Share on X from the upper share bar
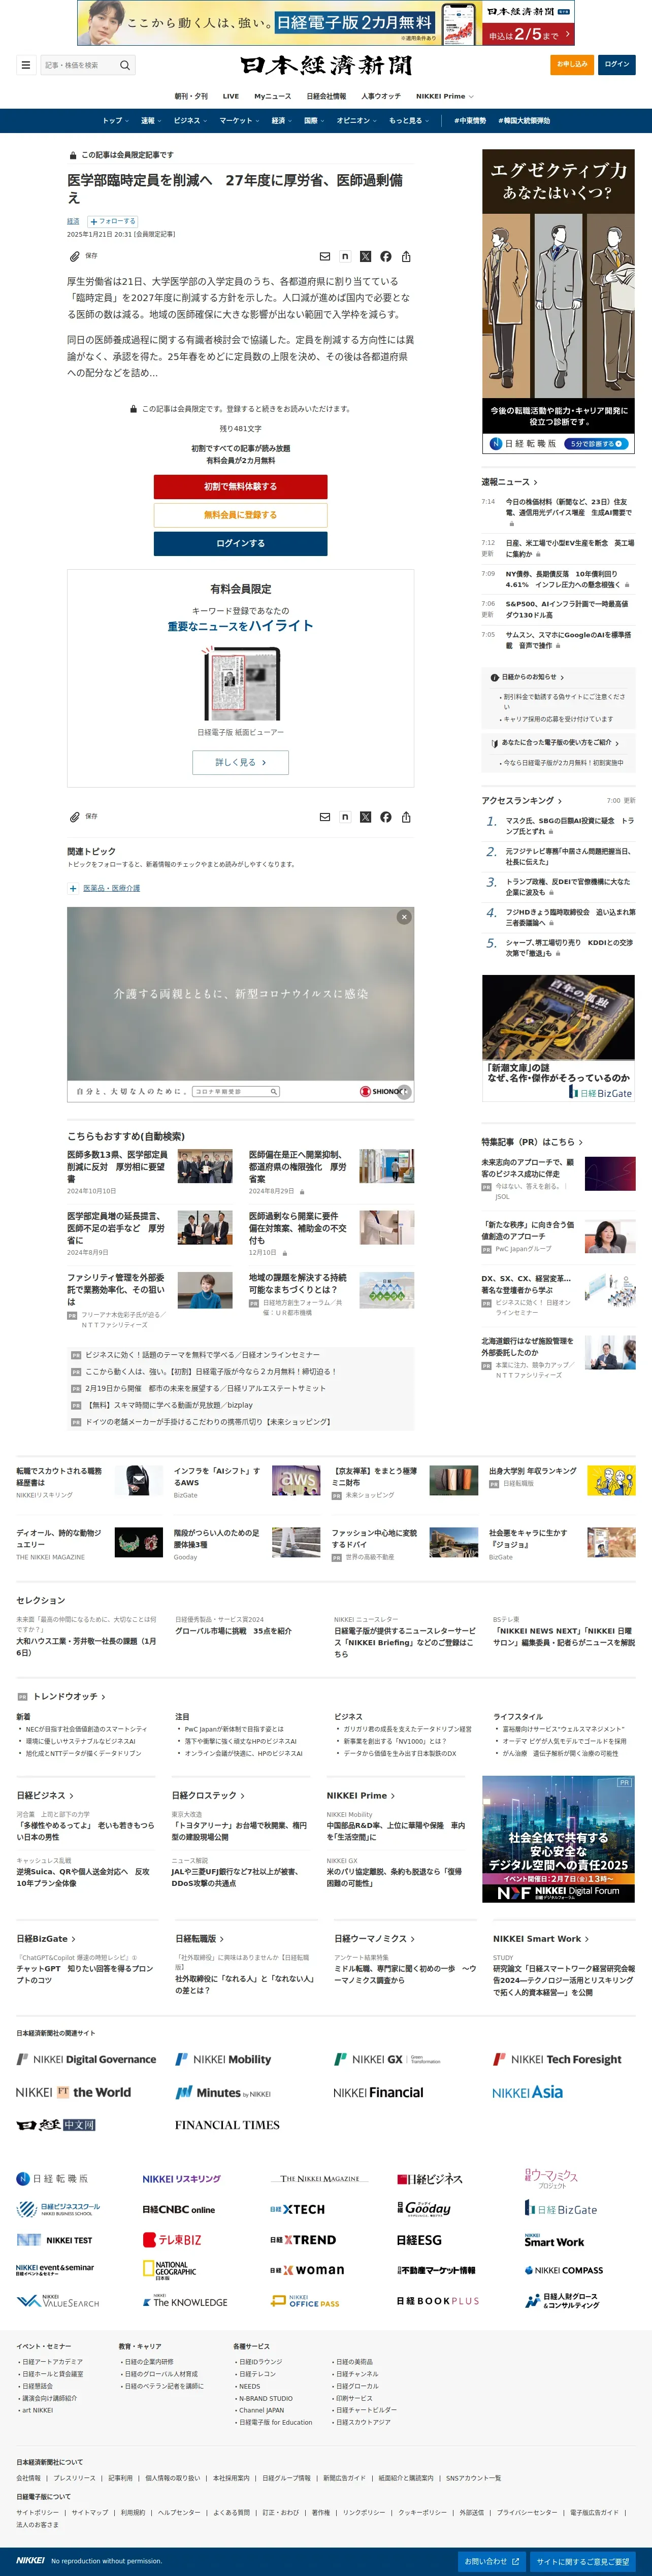This screenshot has height=2576, width=652. (x=365, y=256)
